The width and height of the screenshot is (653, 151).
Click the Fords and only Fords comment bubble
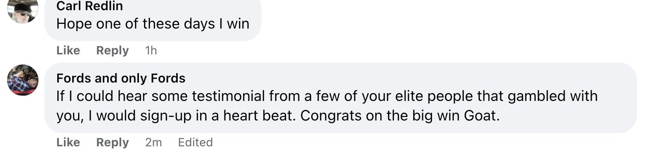(341, 98)
